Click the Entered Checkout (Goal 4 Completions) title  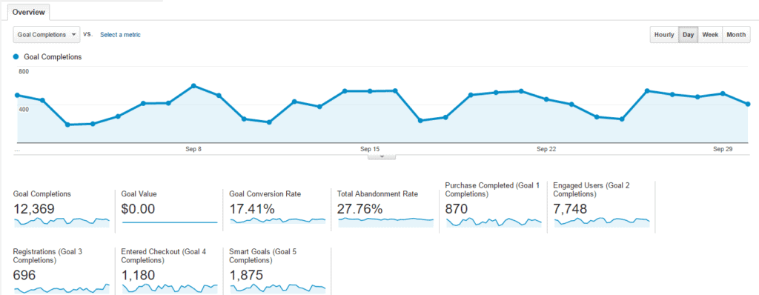tap(164, 256)
